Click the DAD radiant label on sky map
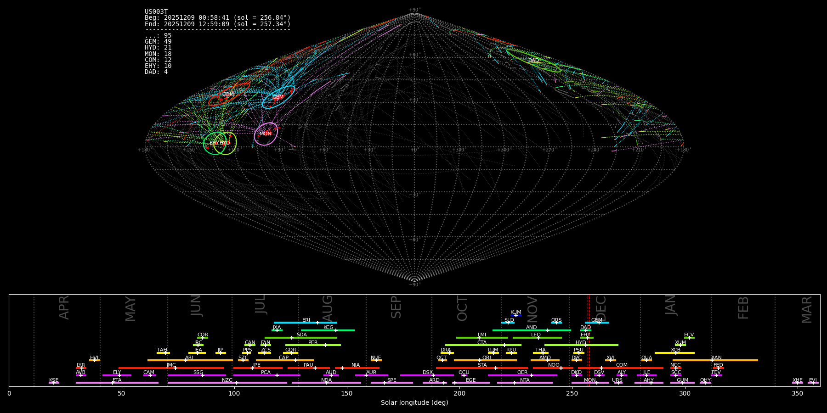The height and width of the screenshot is (413, 827). click(533, 61)
